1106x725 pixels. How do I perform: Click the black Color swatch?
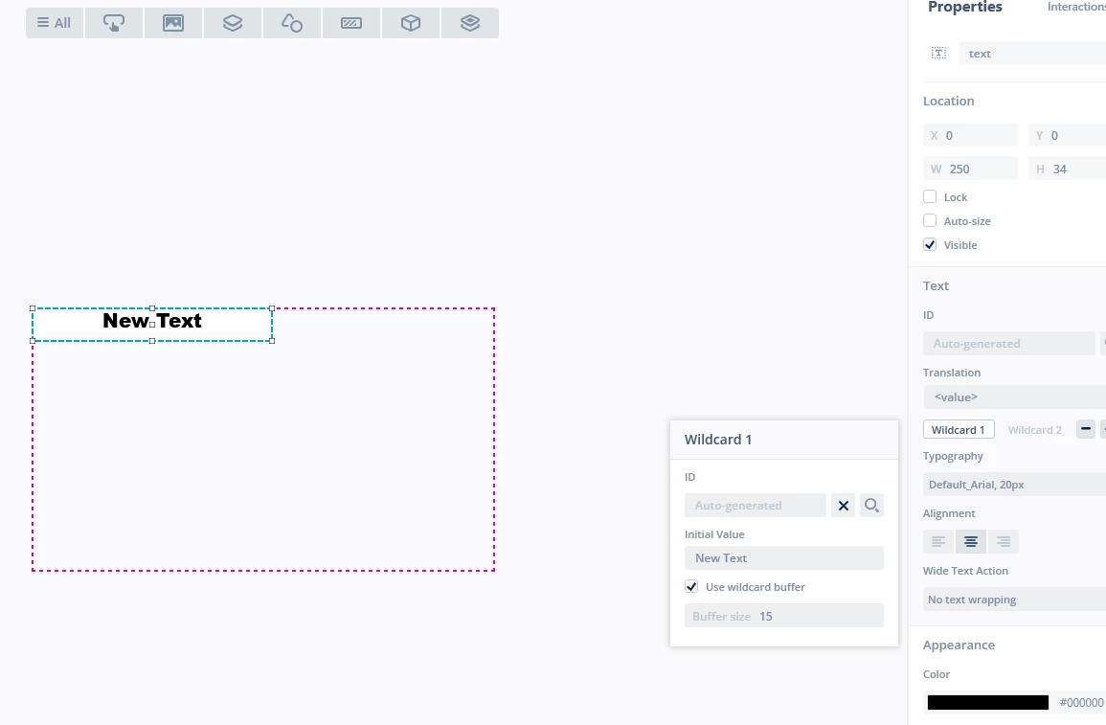pyautogui.click(x=987, y=702)
